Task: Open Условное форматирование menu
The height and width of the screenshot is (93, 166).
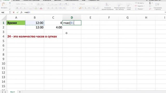Action: point(107,6)
